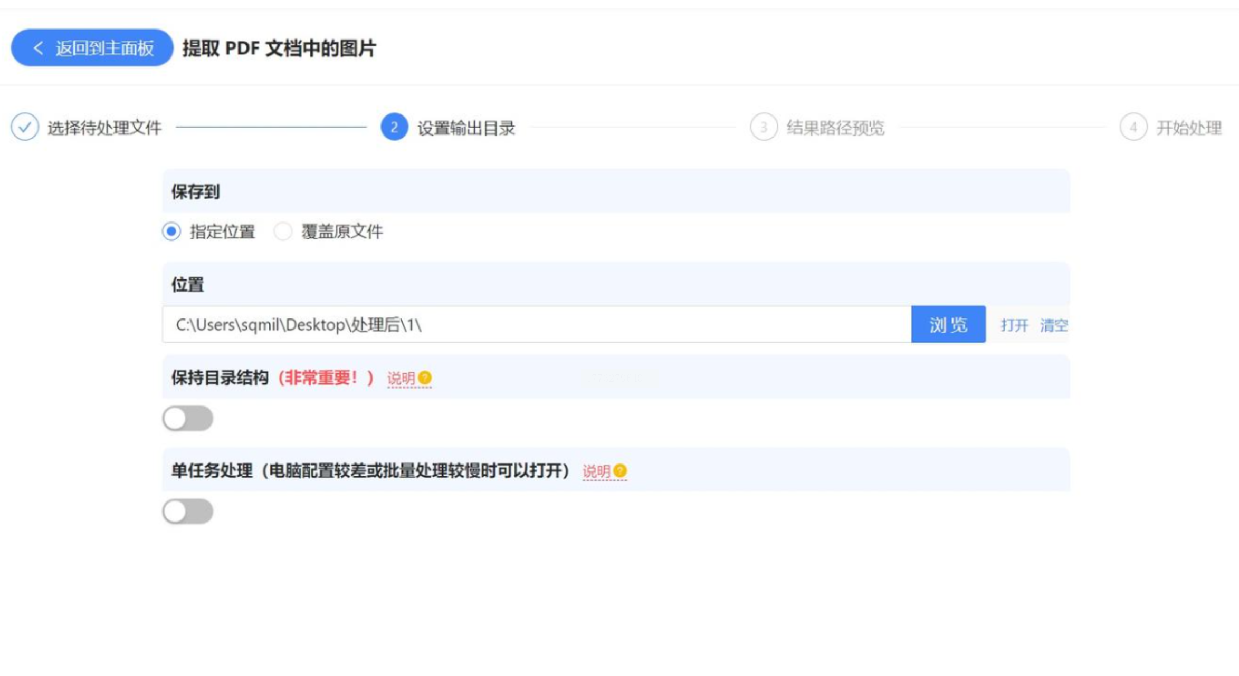
Task: Select the 指定位置 radio option
Action: click(x=171, y=231)
